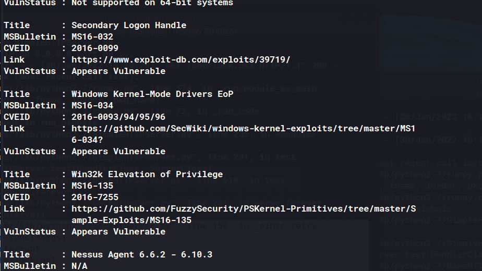482x271 pixels.
Task: Click Not supported on 64-bit systems text
Action: click(x=152, y=3)
